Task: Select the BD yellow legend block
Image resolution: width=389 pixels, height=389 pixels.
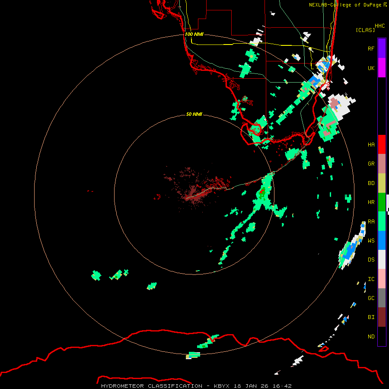Action: click(382, 183)
